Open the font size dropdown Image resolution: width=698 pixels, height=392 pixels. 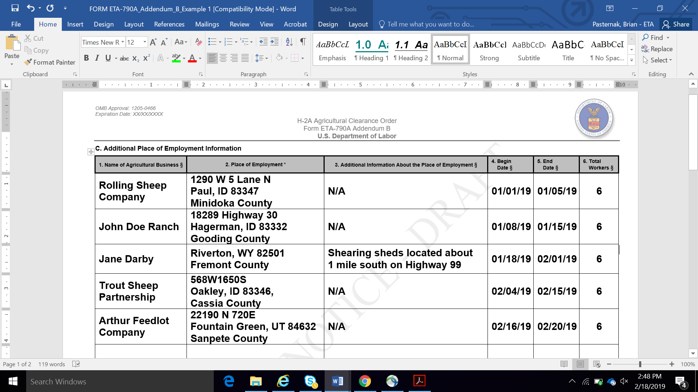coord(145,42)
